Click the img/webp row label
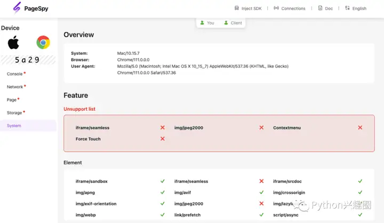Image resolution: width=384 pixels, height=223 pixels. tap(85, 215)
